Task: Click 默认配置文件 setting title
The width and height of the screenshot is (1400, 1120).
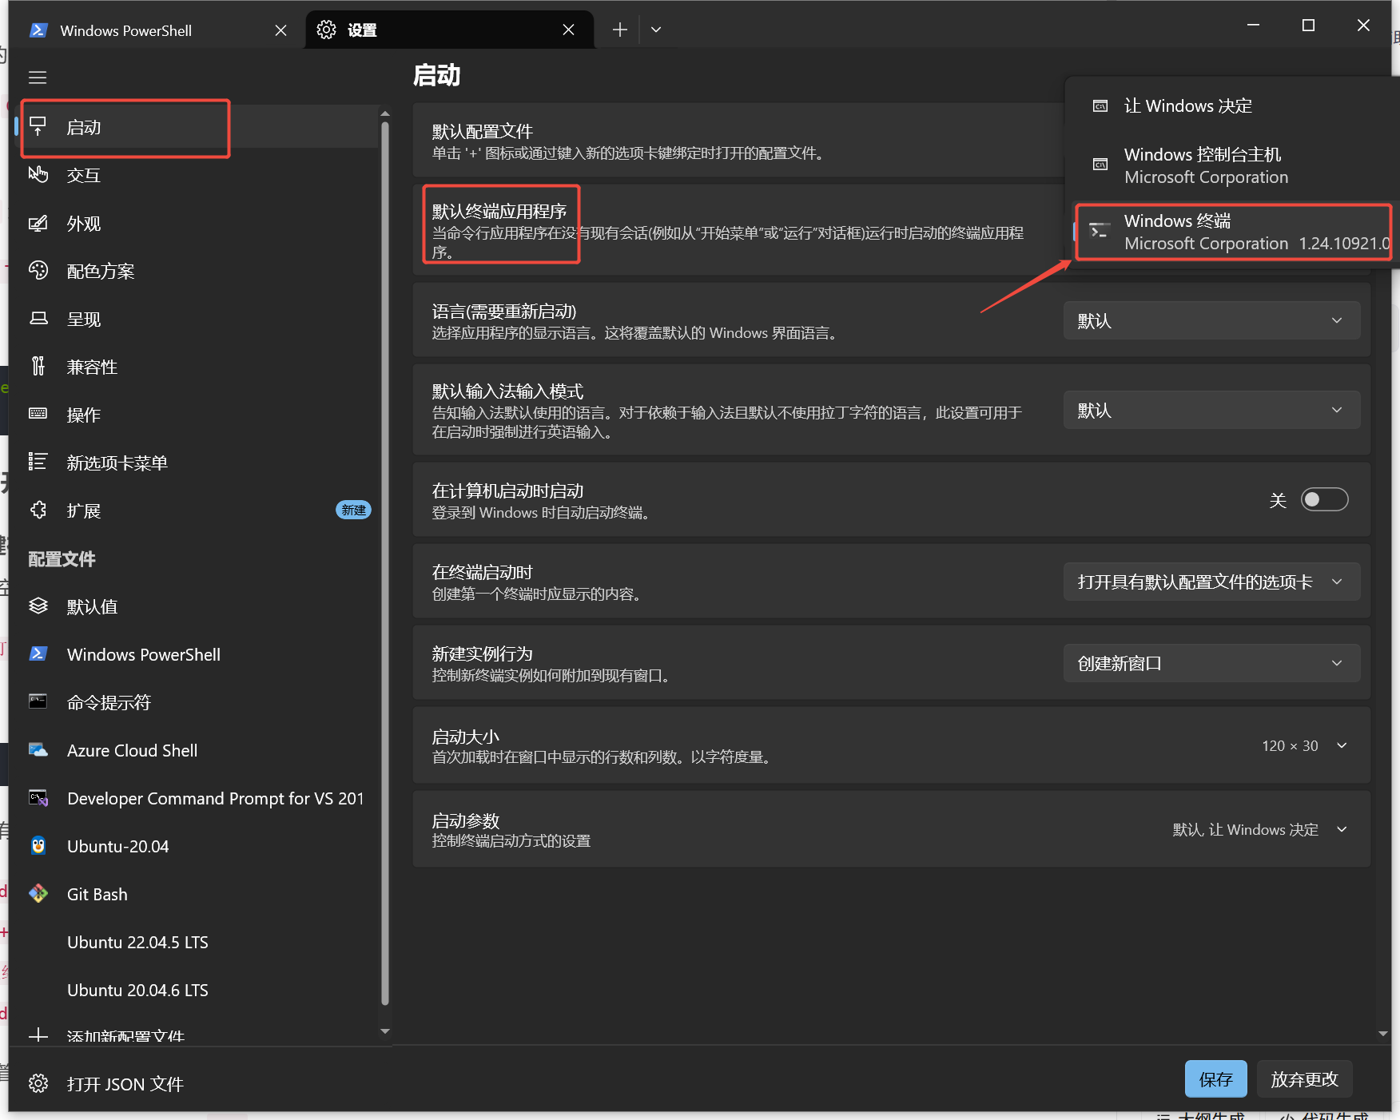Action: [482, 131]
